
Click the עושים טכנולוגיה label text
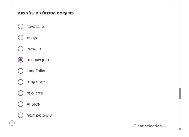[x=39, y=115]
